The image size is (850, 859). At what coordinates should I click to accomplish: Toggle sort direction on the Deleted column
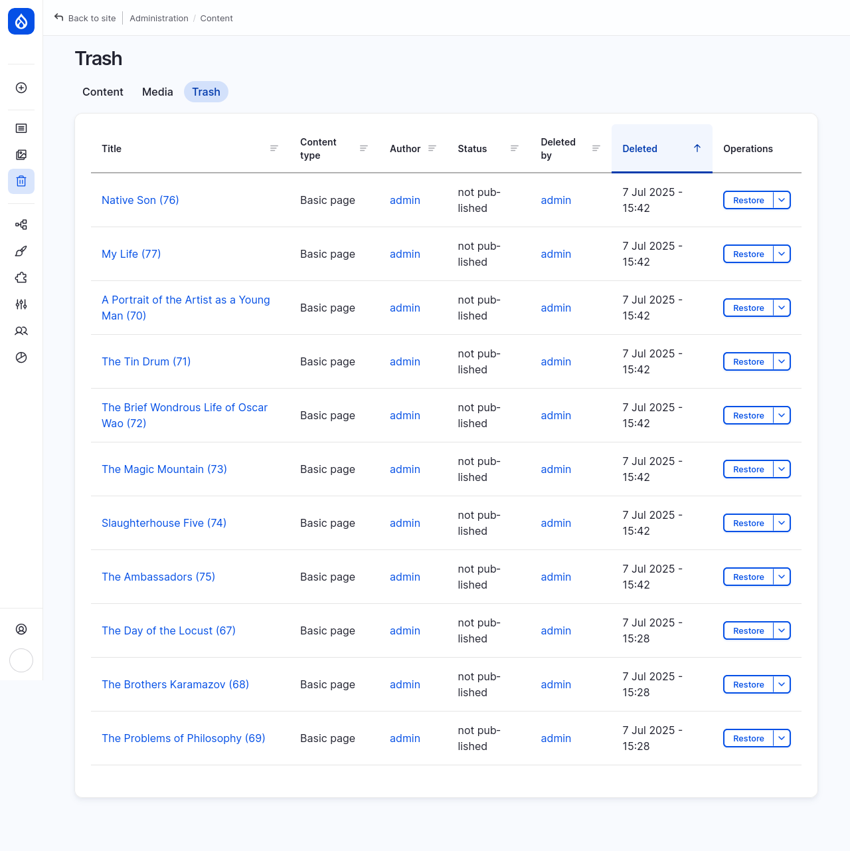tap(697, 148)
